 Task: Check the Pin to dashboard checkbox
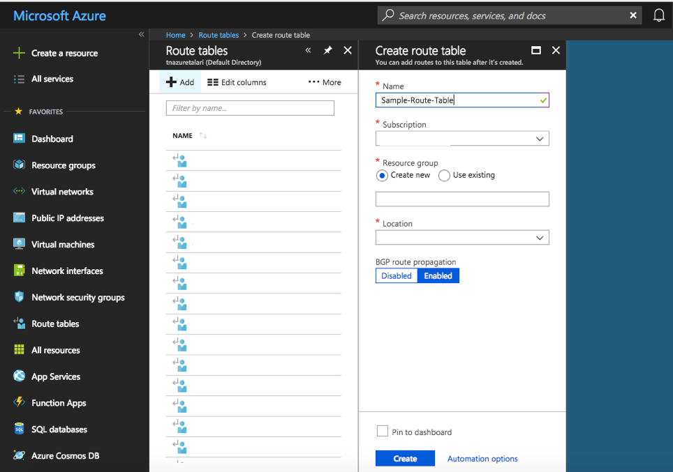pos(382,432)
